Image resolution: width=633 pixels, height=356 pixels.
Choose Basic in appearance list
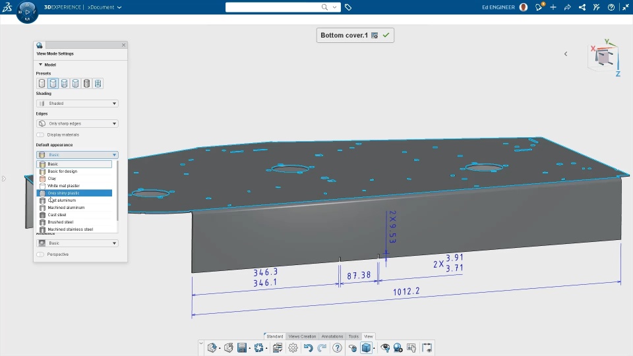[x=75, y=164]
